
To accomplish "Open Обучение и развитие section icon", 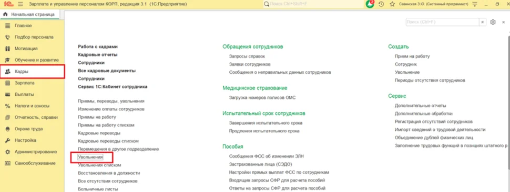I will click(8, 60).
